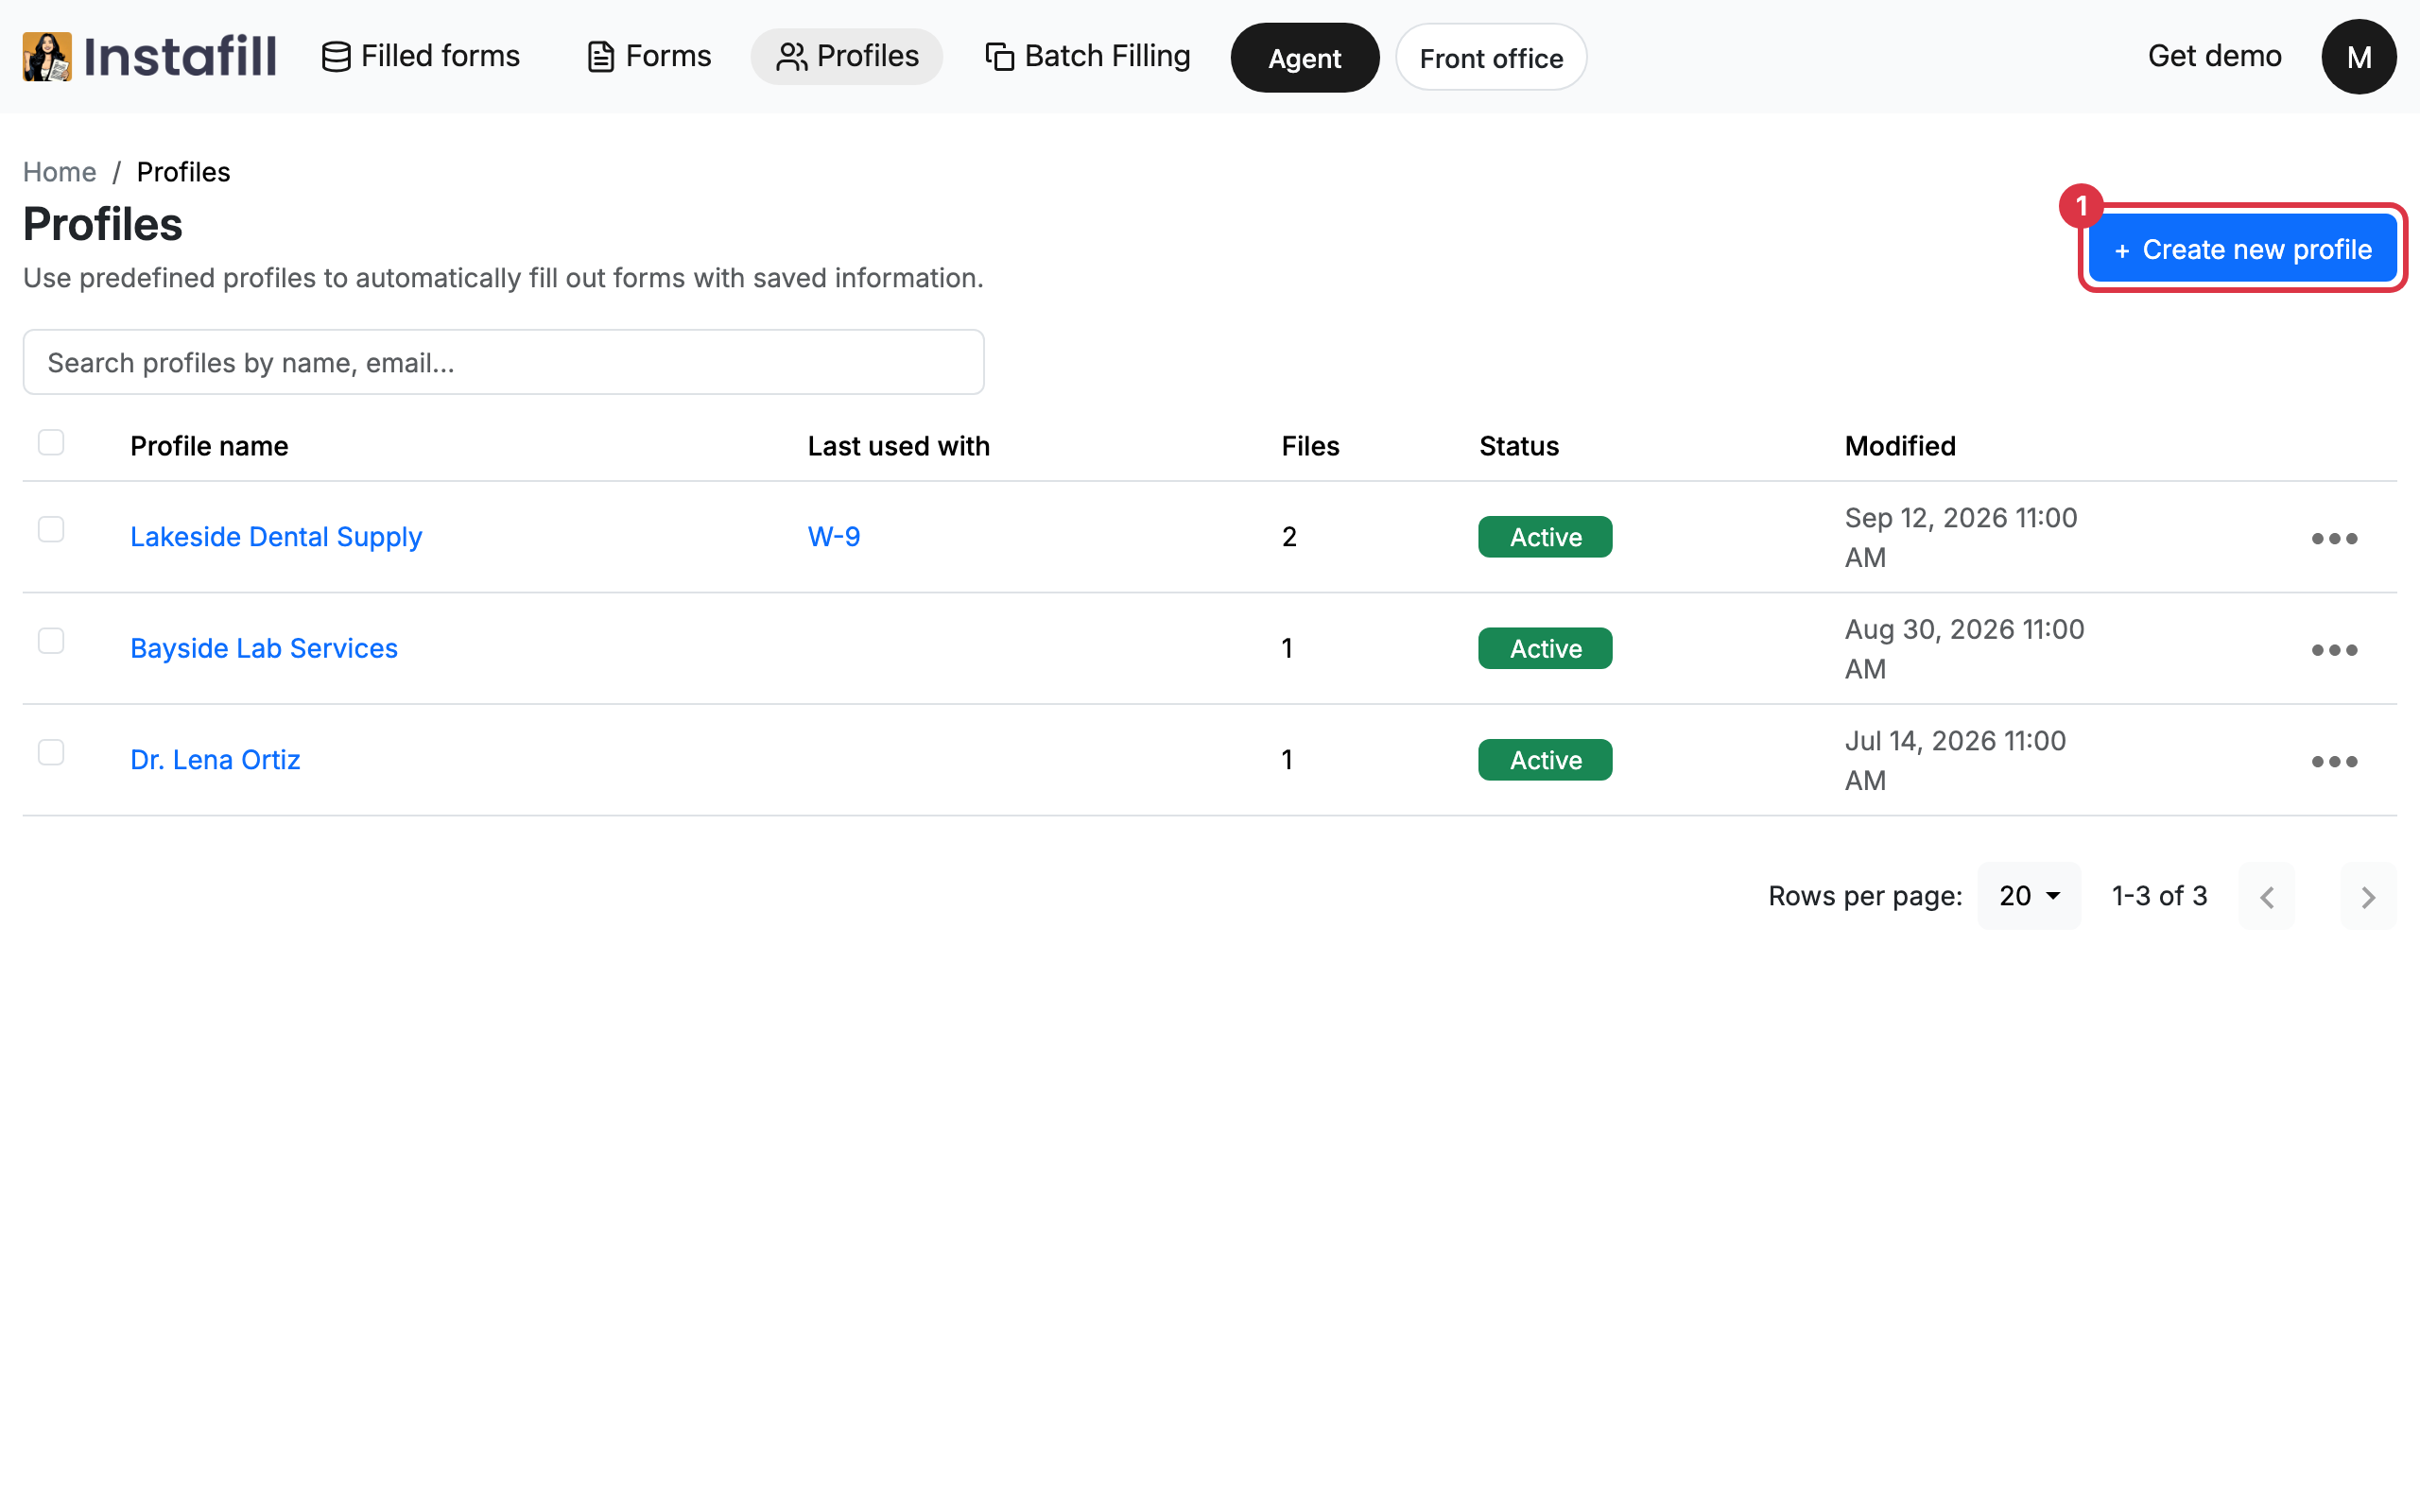Viewport: 2420px width, 1512px height.
Task: Click the Sep 12, 2026 modified date
Action: click(1960, 537)
